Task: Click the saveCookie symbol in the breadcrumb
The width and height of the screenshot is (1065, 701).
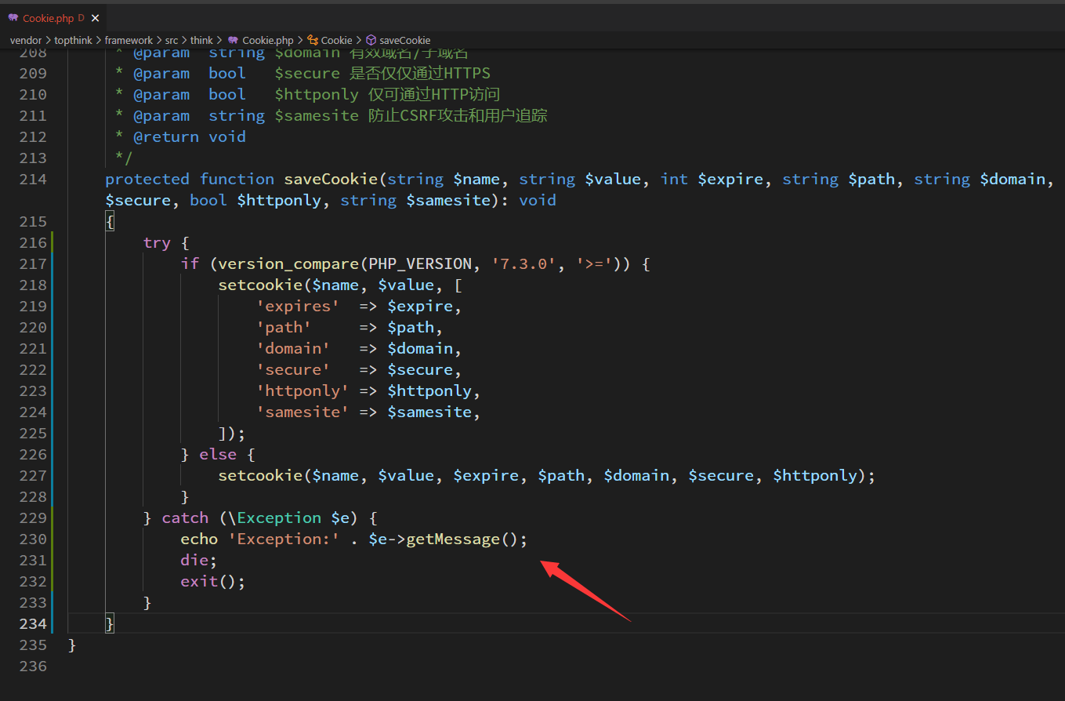Action: (x=403, y=40)
